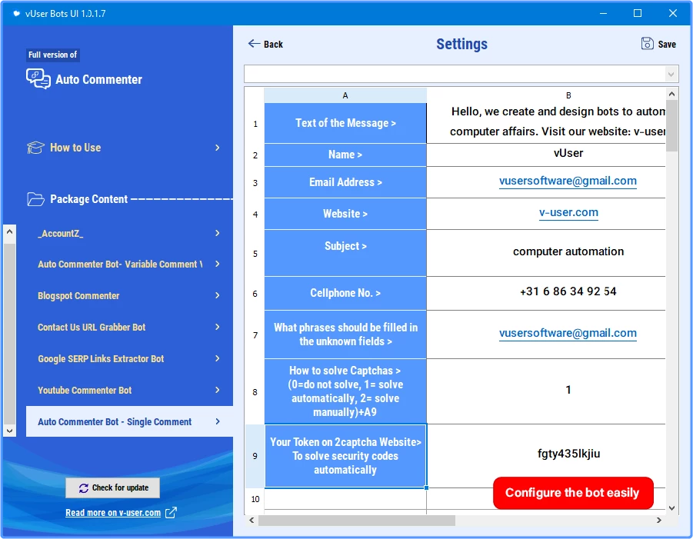Image resolution: width=693 pixels, height=539 pixels.
Task: Open the vusersoftware@gmail.com link in row 3
Action: coord(568,181)
